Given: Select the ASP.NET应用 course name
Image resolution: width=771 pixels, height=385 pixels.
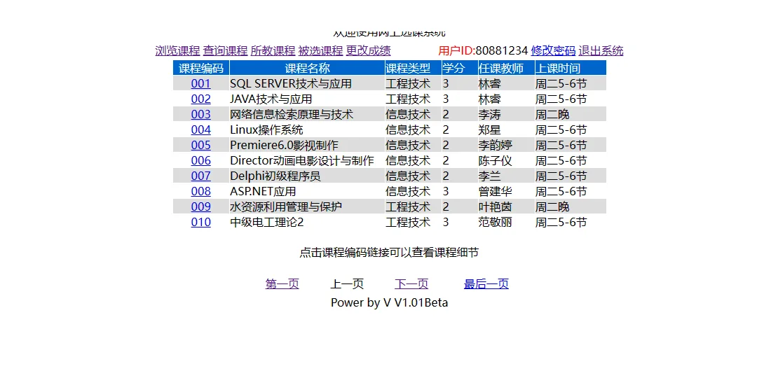Looking at the screenshot, I should [263, 192].
